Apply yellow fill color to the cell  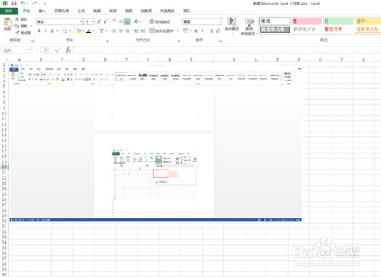(78, 31)
